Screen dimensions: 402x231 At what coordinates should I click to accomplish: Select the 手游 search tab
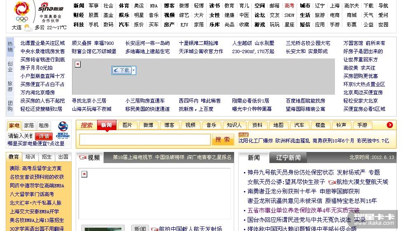pos(362,125)
